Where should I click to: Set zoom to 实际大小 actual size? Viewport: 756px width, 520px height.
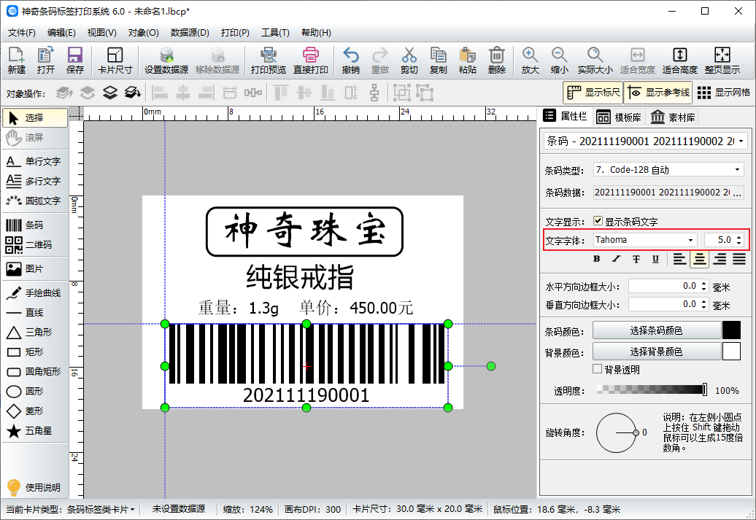[x=595, y=61]
